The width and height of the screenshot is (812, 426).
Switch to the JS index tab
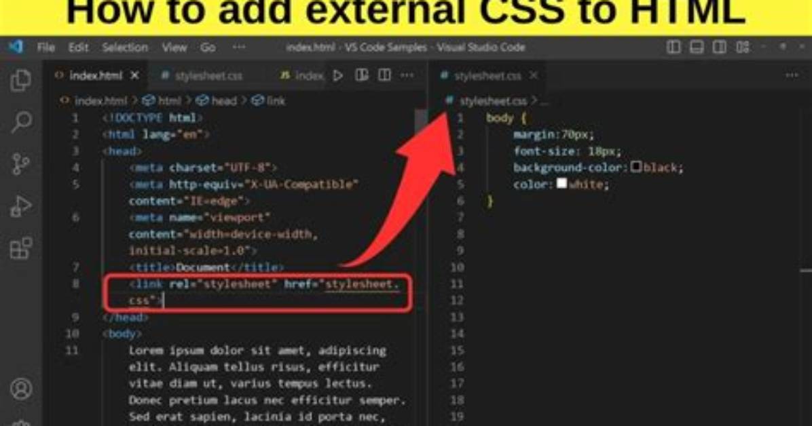coord(302,75)
